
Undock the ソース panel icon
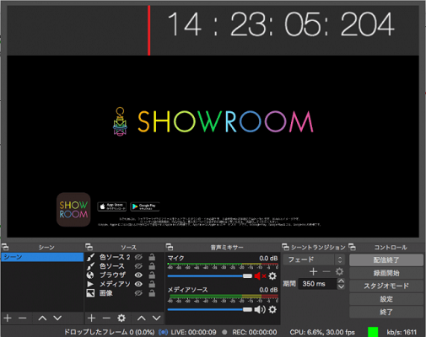[89, 247]
